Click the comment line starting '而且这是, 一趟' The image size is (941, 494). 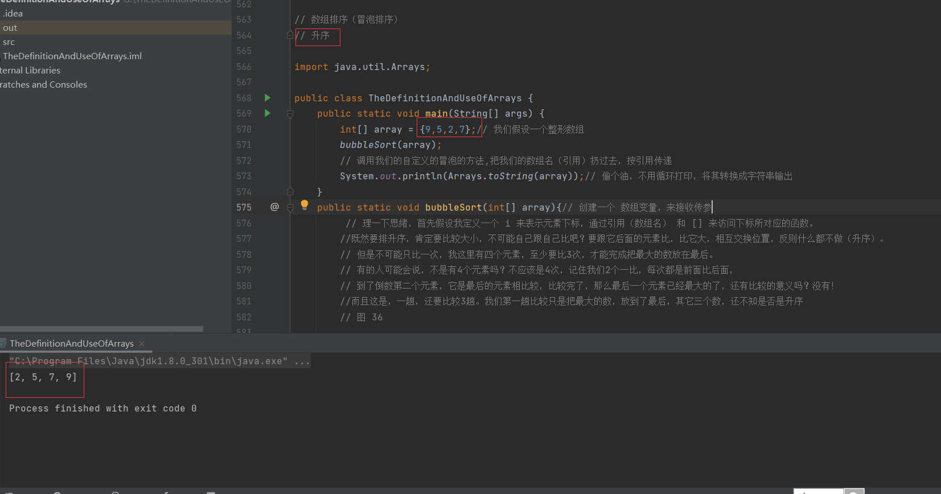point(572,301)
